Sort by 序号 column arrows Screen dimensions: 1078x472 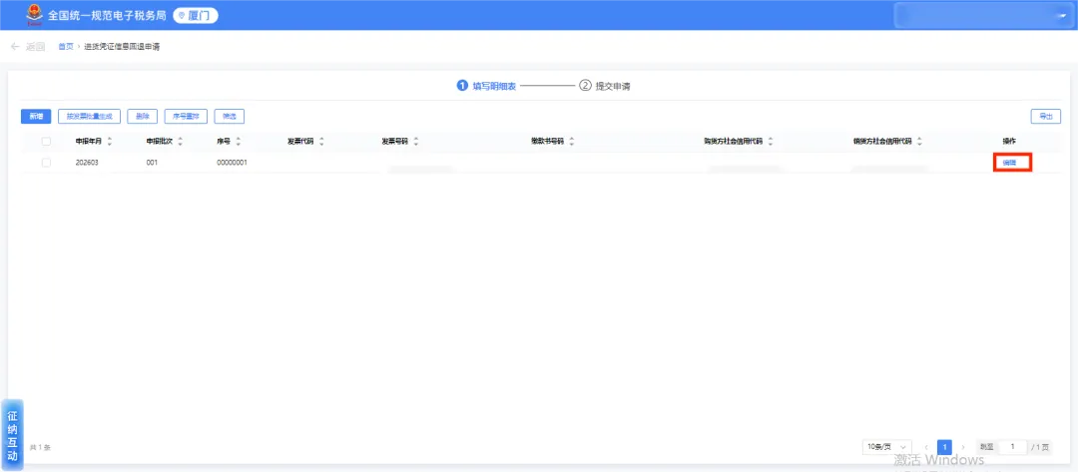click(x=238, y=142)
